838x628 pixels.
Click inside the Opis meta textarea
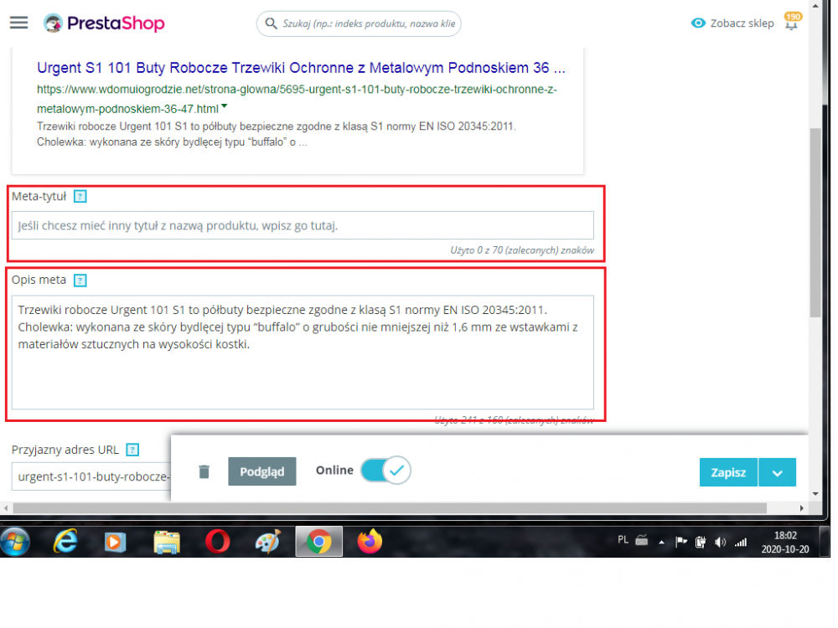tap(303, 353)
